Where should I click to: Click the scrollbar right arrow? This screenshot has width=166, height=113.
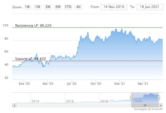click(x=161, y=105)
